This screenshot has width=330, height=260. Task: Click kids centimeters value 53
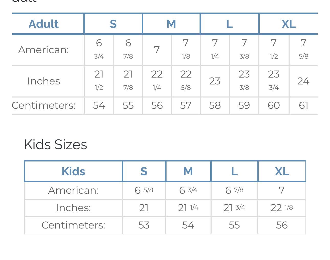pyautogui.click(x=144, y=225)
